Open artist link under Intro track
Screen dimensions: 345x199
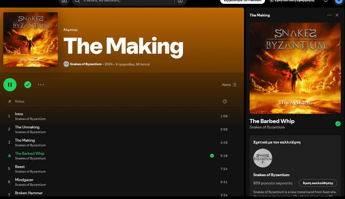tap(30, 119)
